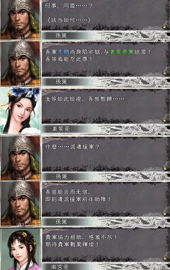This screenshot has height=270, width=170.
Task: Click the 南宮莞 character portrait
Action: pyautogui.click(x=21, y=249)
